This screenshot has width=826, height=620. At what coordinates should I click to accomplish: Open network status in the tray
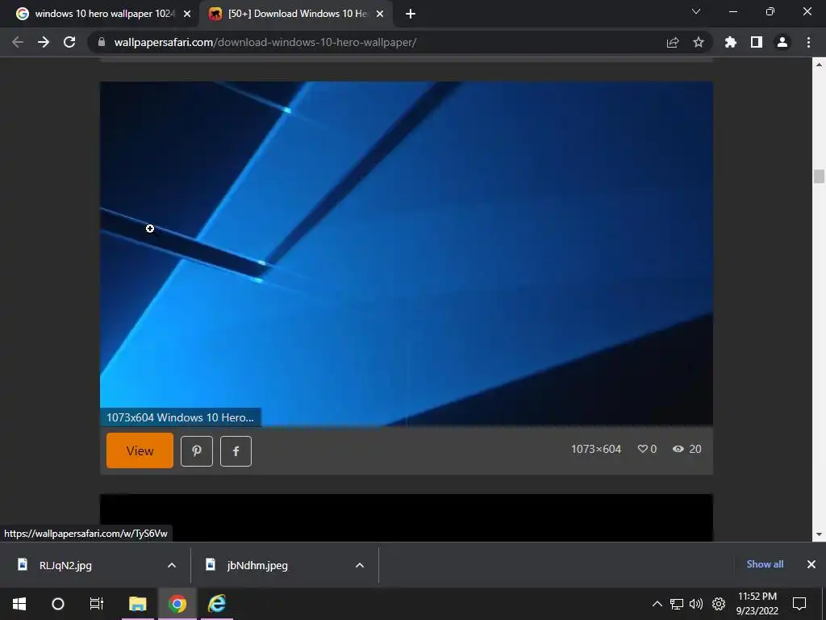(677, 604)
